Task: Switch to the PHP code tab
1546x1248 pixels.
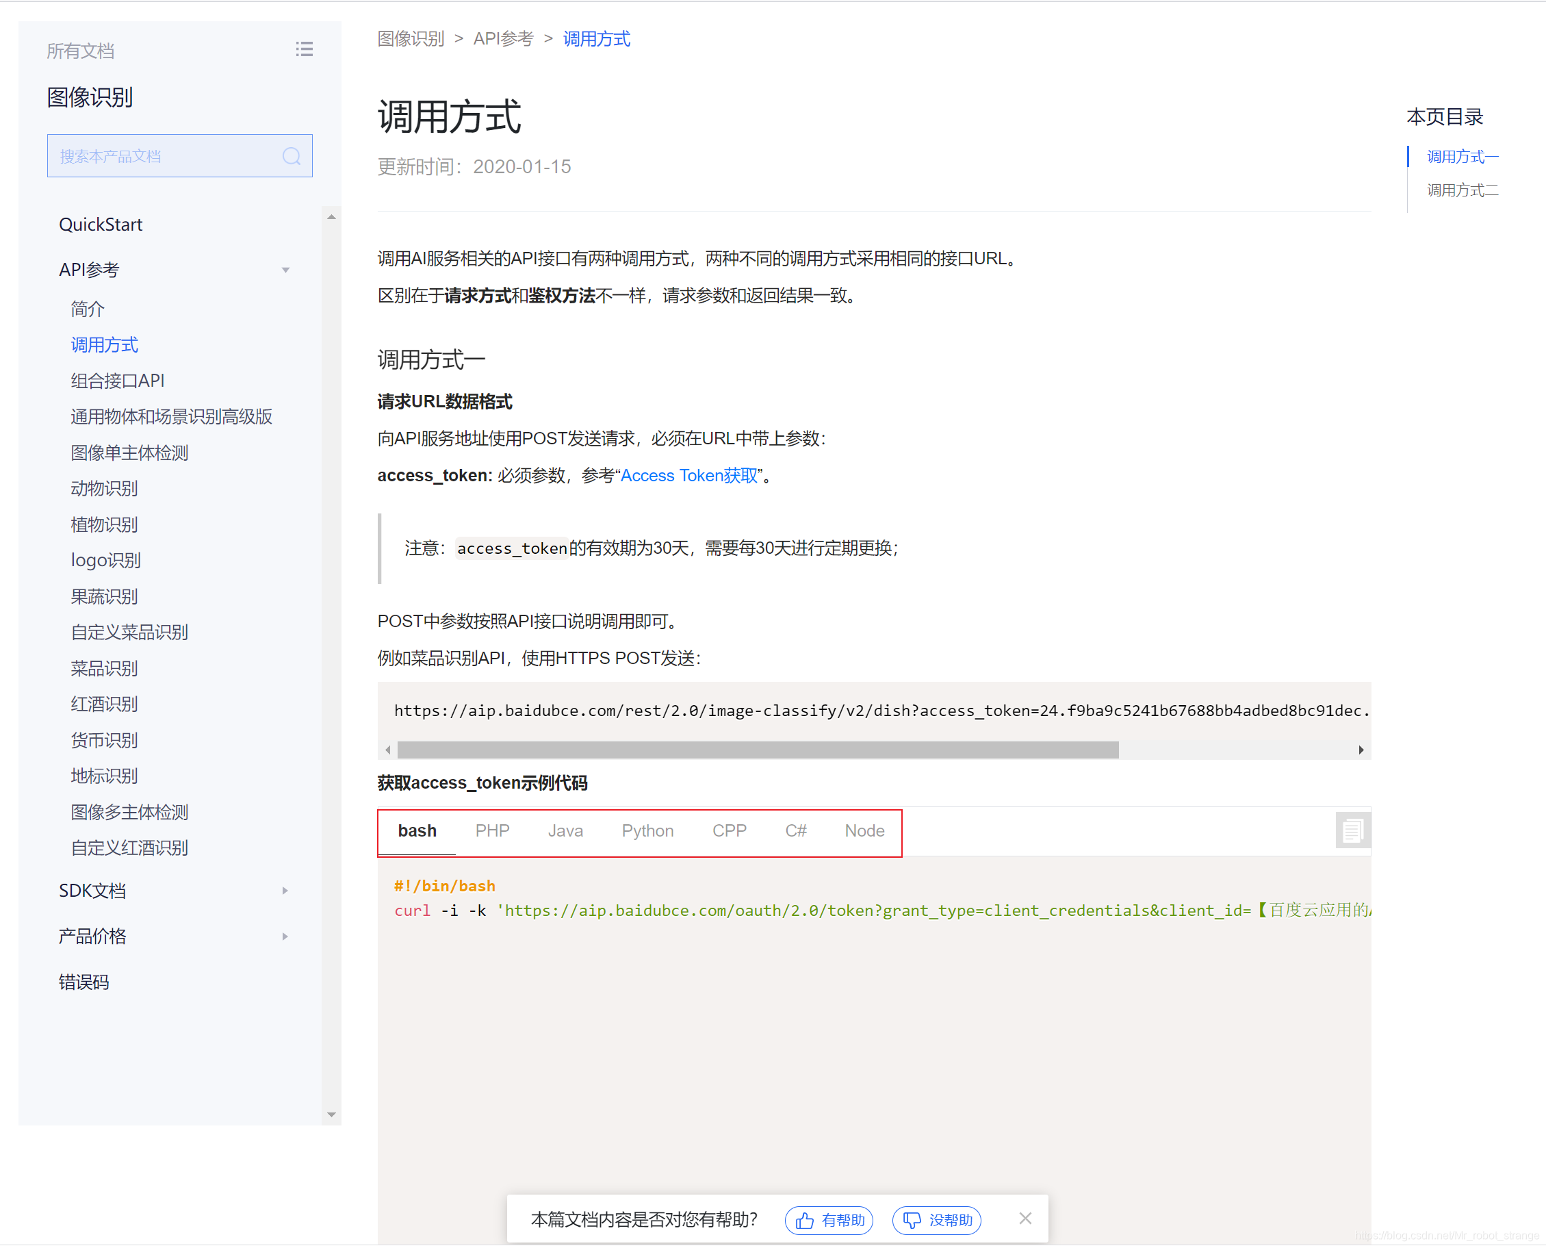Action: pyautogui.click(x=492, y=830)
